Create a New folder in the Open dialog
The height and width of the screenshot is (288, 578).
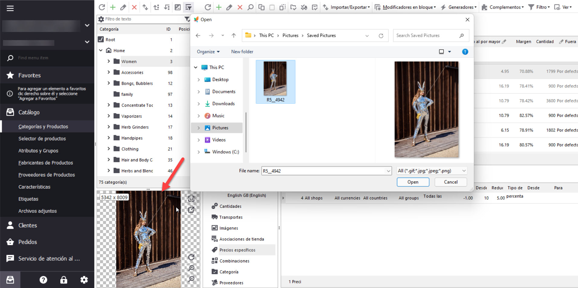click(242, 52)
